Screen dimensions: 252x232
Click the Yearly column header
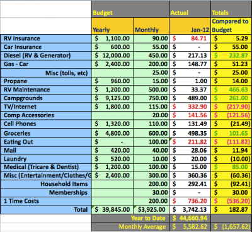(112, 26)
